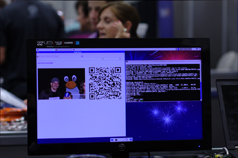Image resolution: width=238 pixels, height=158 pixels.
Task: Click the Terminal window icon in its title bar
Action: 127,61
